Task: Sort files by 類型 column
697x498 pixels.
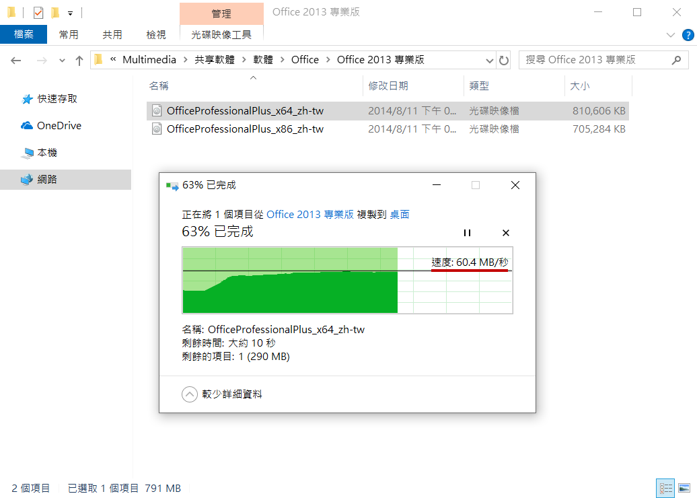Action: coord(514,85)
